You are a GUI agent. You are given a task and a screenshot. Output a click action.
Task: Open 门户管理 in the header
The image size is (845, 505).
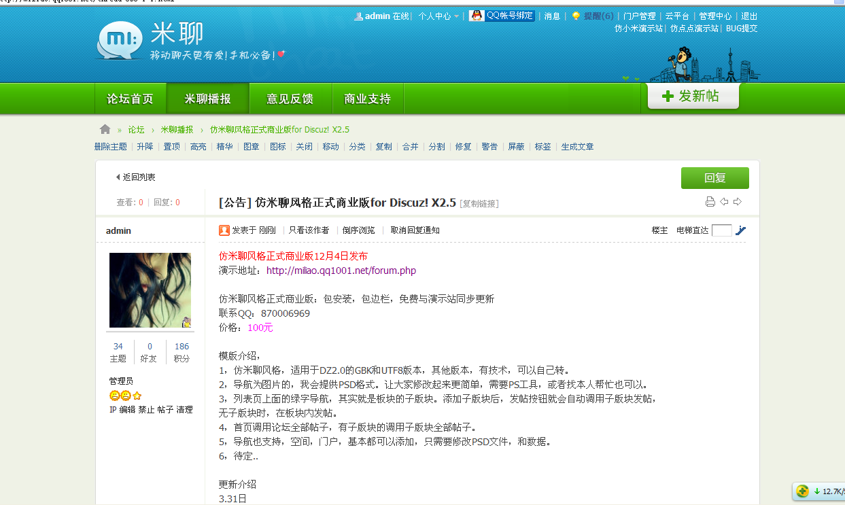[x=640, y=16]
